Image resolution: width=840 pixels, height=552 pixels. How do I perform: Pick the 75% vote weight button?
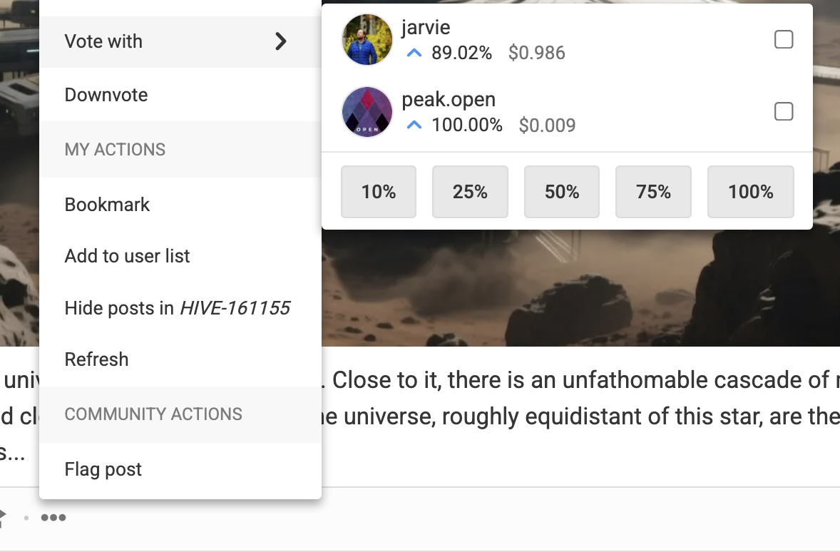(x=653, y=192)
